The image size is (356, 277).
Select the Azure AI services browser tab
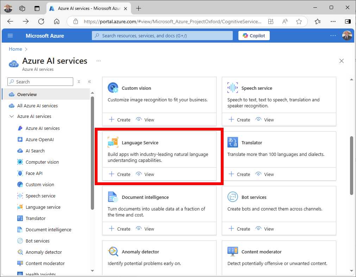pos(89,8)
